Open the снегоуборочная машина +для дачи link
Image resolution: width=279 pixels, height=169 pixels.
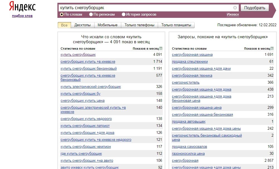click(x=201, y=69)
